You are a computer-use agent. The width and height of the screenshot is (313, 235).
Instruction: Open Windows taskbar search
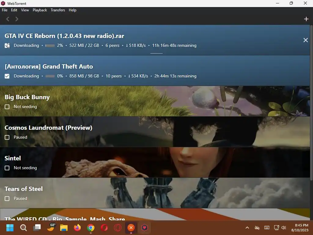tap(23, 228)
